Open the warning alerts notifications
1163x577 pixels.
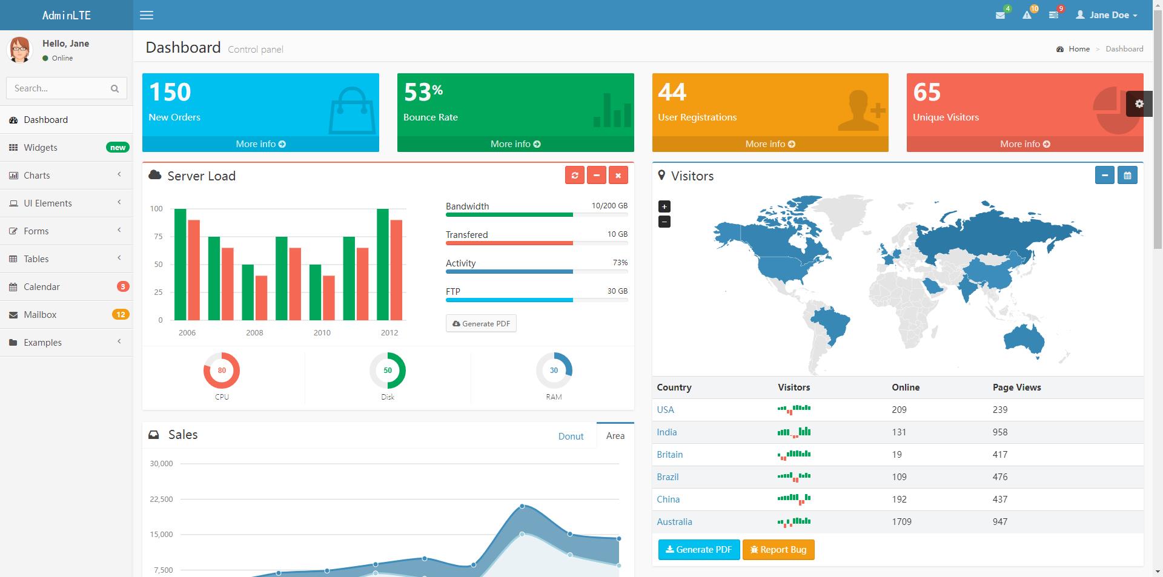(1027, 15)
